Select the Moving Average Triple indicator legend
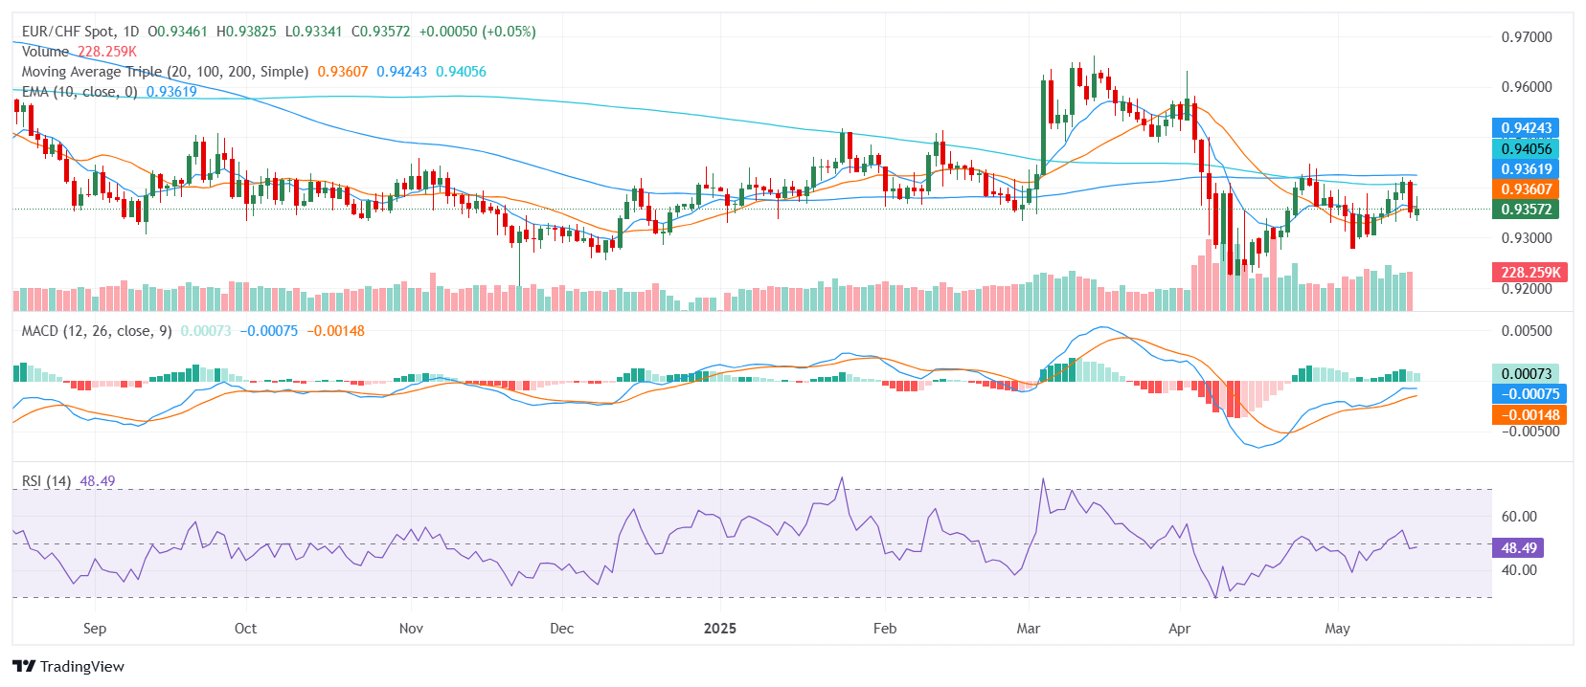 [x=165, y=72]
